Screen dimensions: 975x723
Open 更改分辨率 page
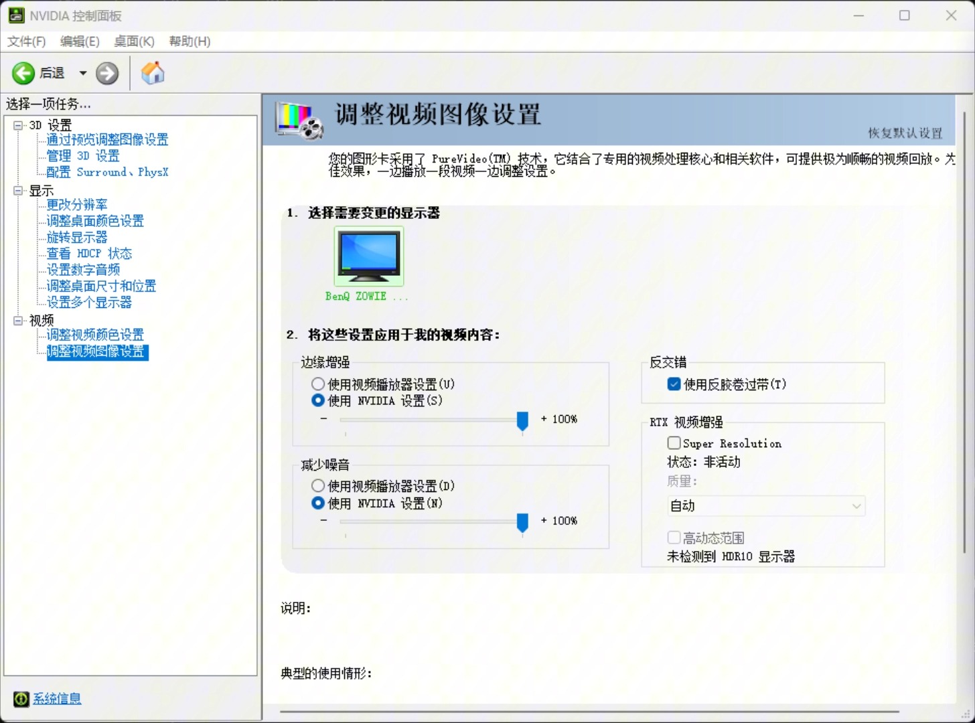pyautogui.click(x=77, y=205)
